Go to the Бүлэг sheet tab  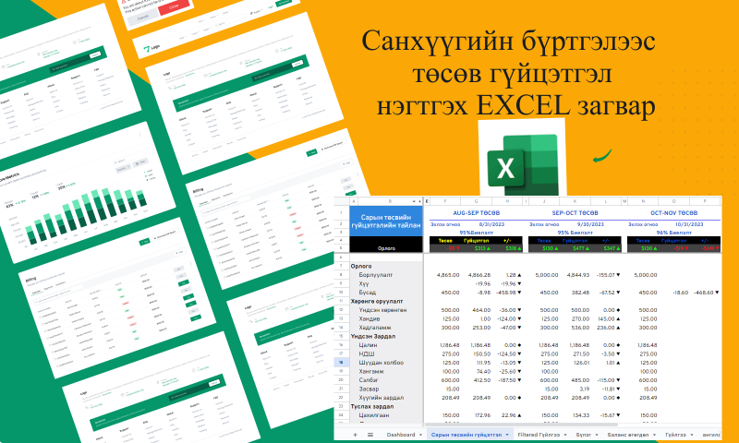pos(584,435)
